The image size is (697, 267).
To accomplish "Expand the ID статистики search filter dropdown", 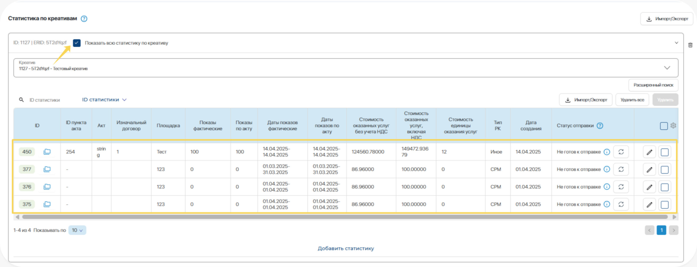I will click(x=104, y=100).
